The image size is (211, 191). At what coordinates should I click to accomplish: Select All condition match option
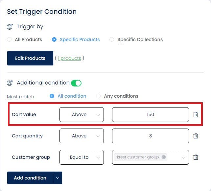(x=52, y=96)
